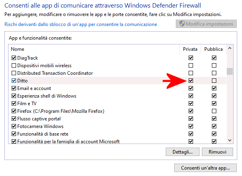Uncheck the Ditto app checkbox
Image resolution: width=242 pixels, height=176 pixels.
click(14, 81)
